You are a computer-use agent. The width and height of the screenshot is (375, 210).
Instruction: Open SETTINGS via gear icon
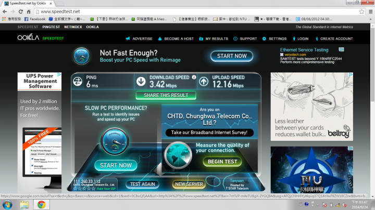(264, 38)
